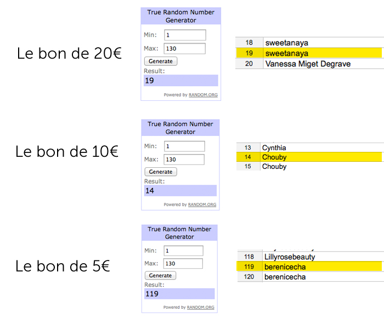Image resolution: width=384 pixels, height=329 pixels.
Task: Edit the Max input in the 10€ generator
Action: 184,160
